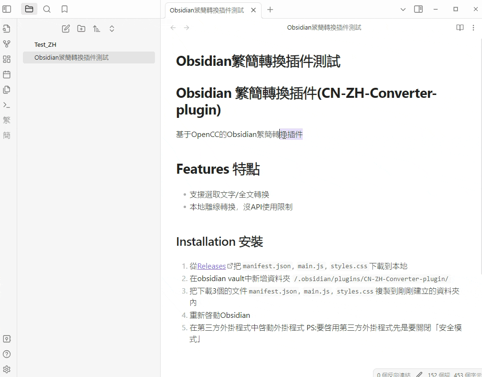Open tab list dropdown chevron
Viewport: 482px width, 377px height.
(403, 10)
